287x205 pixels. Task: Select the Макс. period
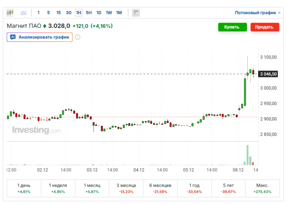[263, 188]
